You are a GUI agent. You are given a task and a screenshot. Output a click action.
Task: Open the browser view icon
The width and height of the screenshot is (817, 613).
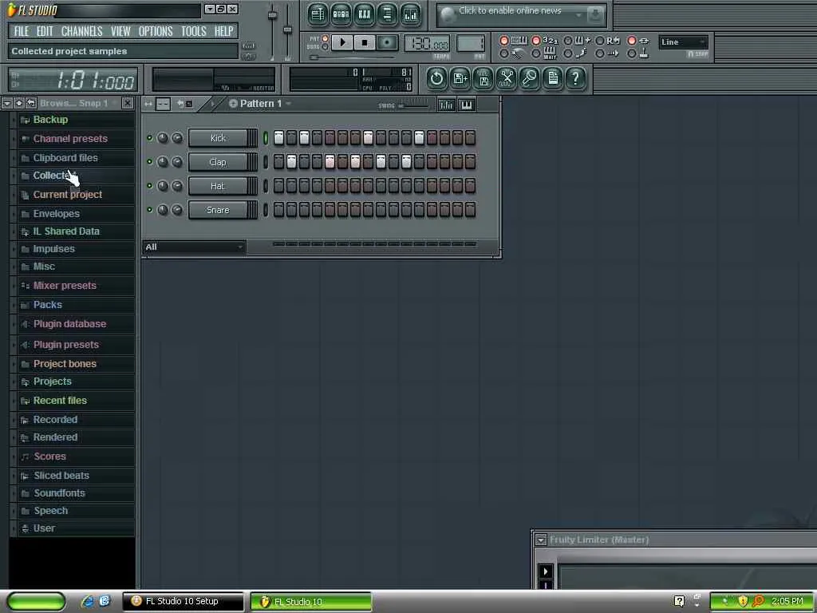click(387, 14)
